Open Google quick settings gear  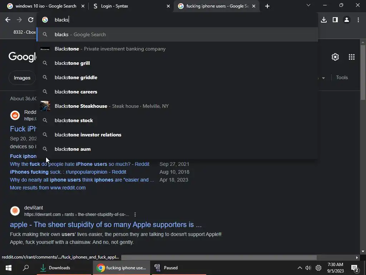click(x=335, y=57)
